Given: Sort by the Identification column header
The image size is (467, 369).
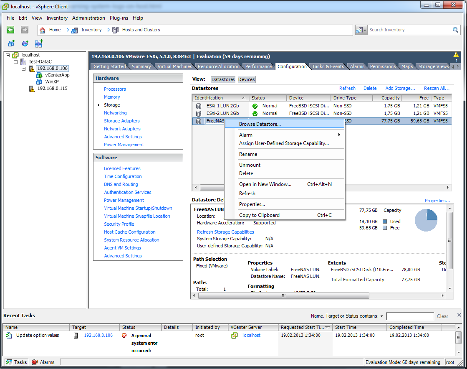Looking at the screenshot, I should click(220, 98).
